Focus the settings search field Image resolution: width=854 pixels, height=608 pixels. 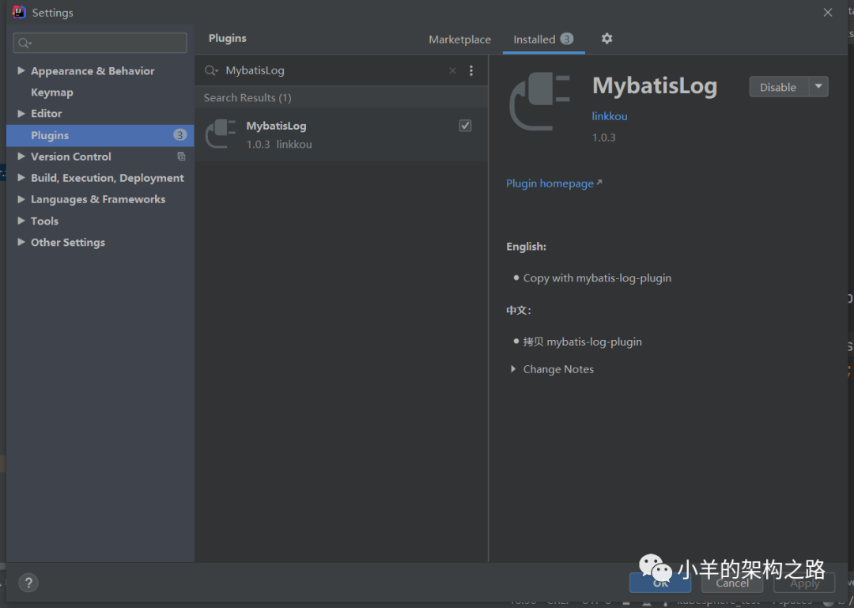[x=100, y=43]
